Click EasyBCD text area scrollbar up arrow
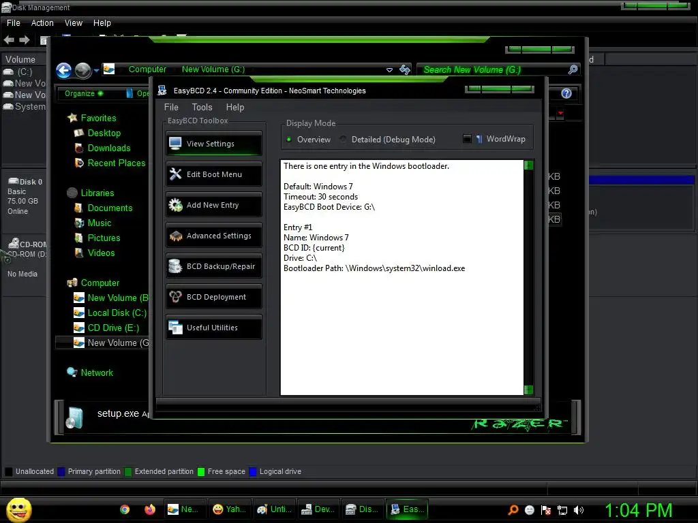The width and height of the screenshot is (698, 523). tap(529, 165)
